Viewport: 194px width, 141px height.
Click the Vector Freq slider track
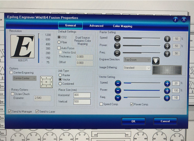(x=142, y=97)
